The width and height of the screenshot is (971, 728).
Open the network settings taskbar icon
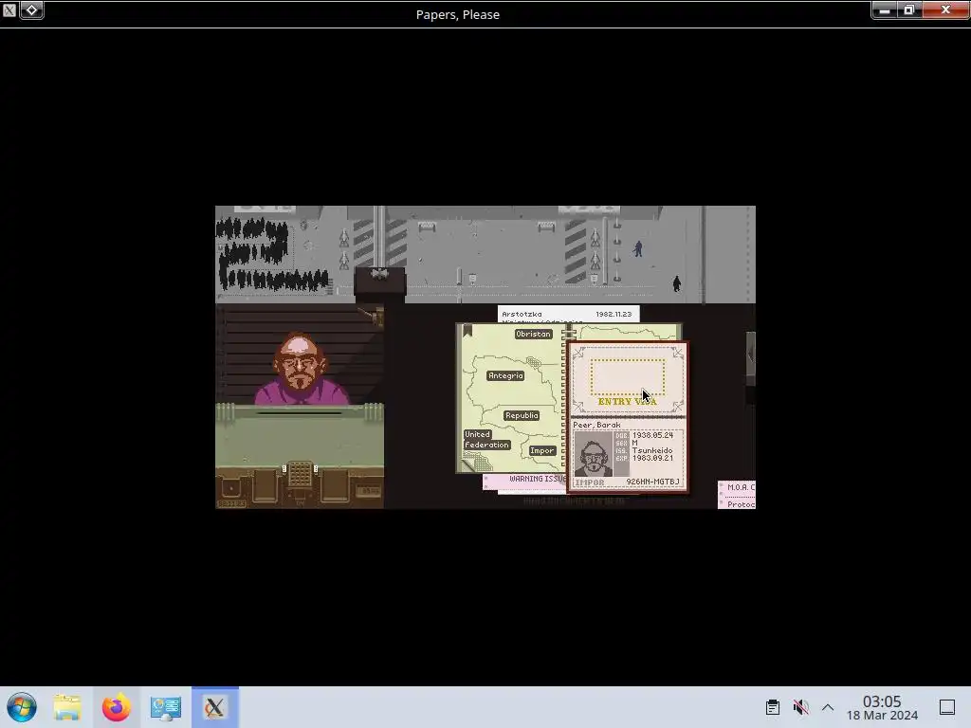click(165, 707)
